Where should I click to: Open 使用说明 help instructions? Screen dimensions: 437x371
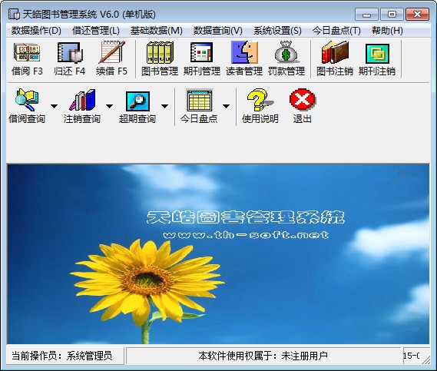coord(260,106)
